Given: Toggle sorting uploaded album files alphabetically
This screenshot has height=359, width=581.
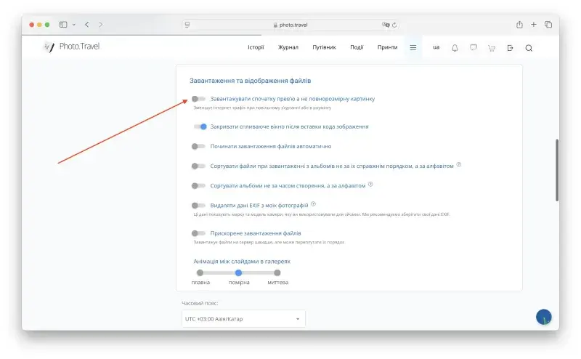Looking at the screenshot, I should tap(198, 166).
